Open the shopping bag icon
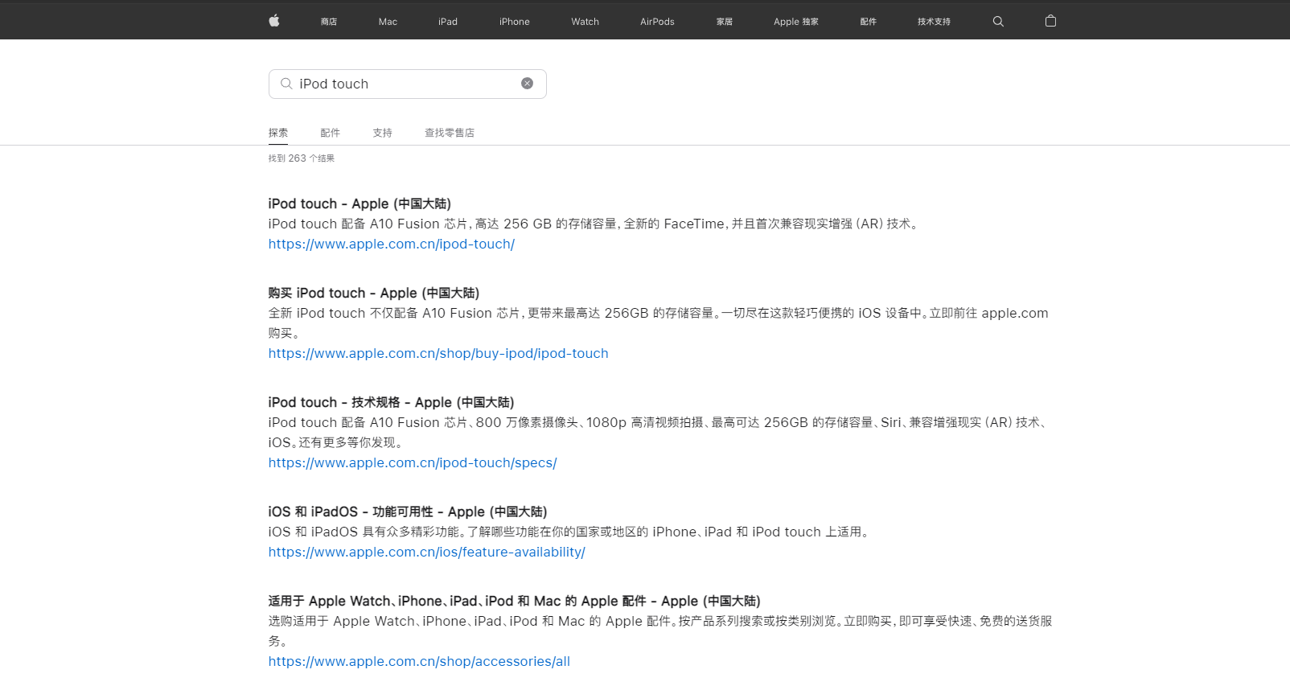This screenshot has width=1290, height=682. click(1050, 21)
